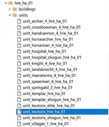Click file icon for unit_templar_shogun_hre_ha_01
The height and width of the screenshot is (127, 109).
coord(19,100)
